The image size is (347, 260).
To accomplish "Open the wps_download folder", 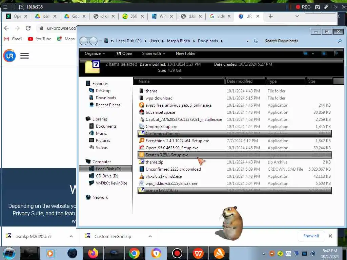I will coord(159,98).
